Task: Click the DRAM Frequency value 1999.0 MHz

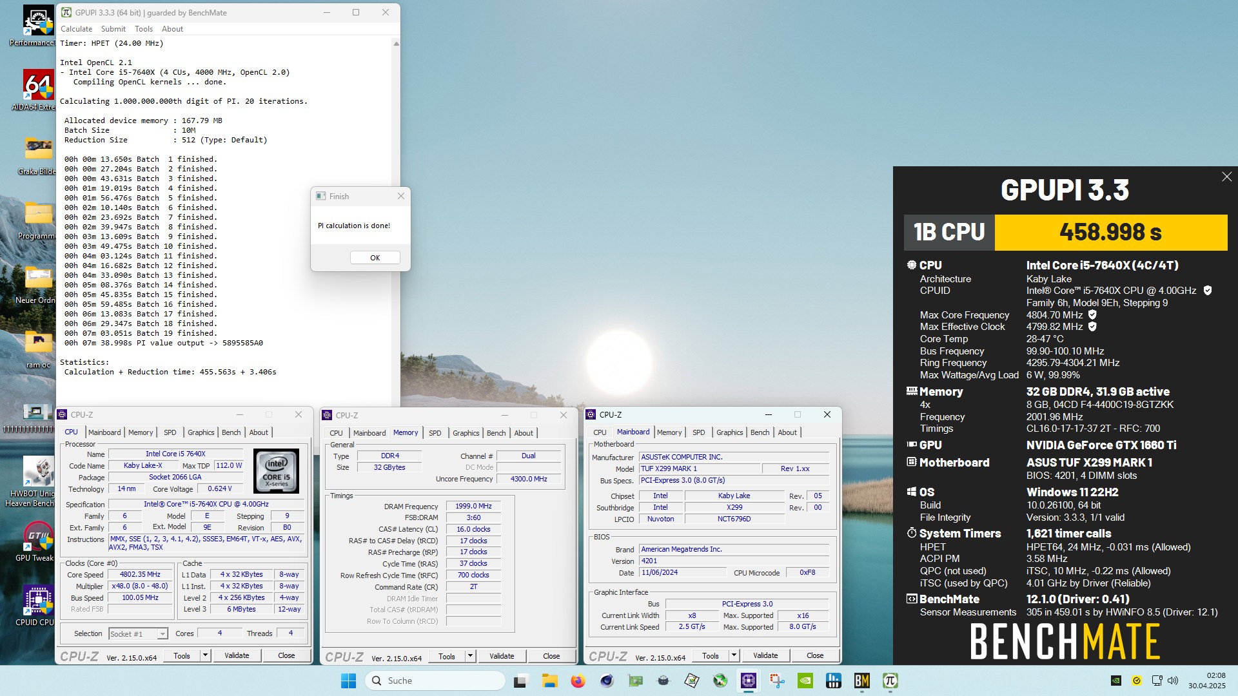Action: tap(473, 506)
